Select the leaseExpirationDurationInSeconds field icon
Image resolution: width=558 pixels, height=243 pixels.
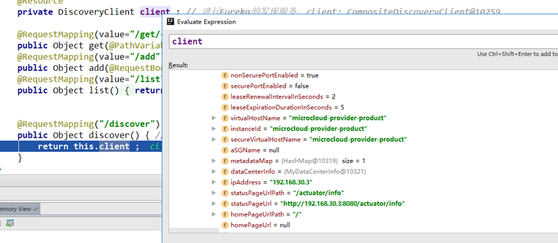(225, 107)
